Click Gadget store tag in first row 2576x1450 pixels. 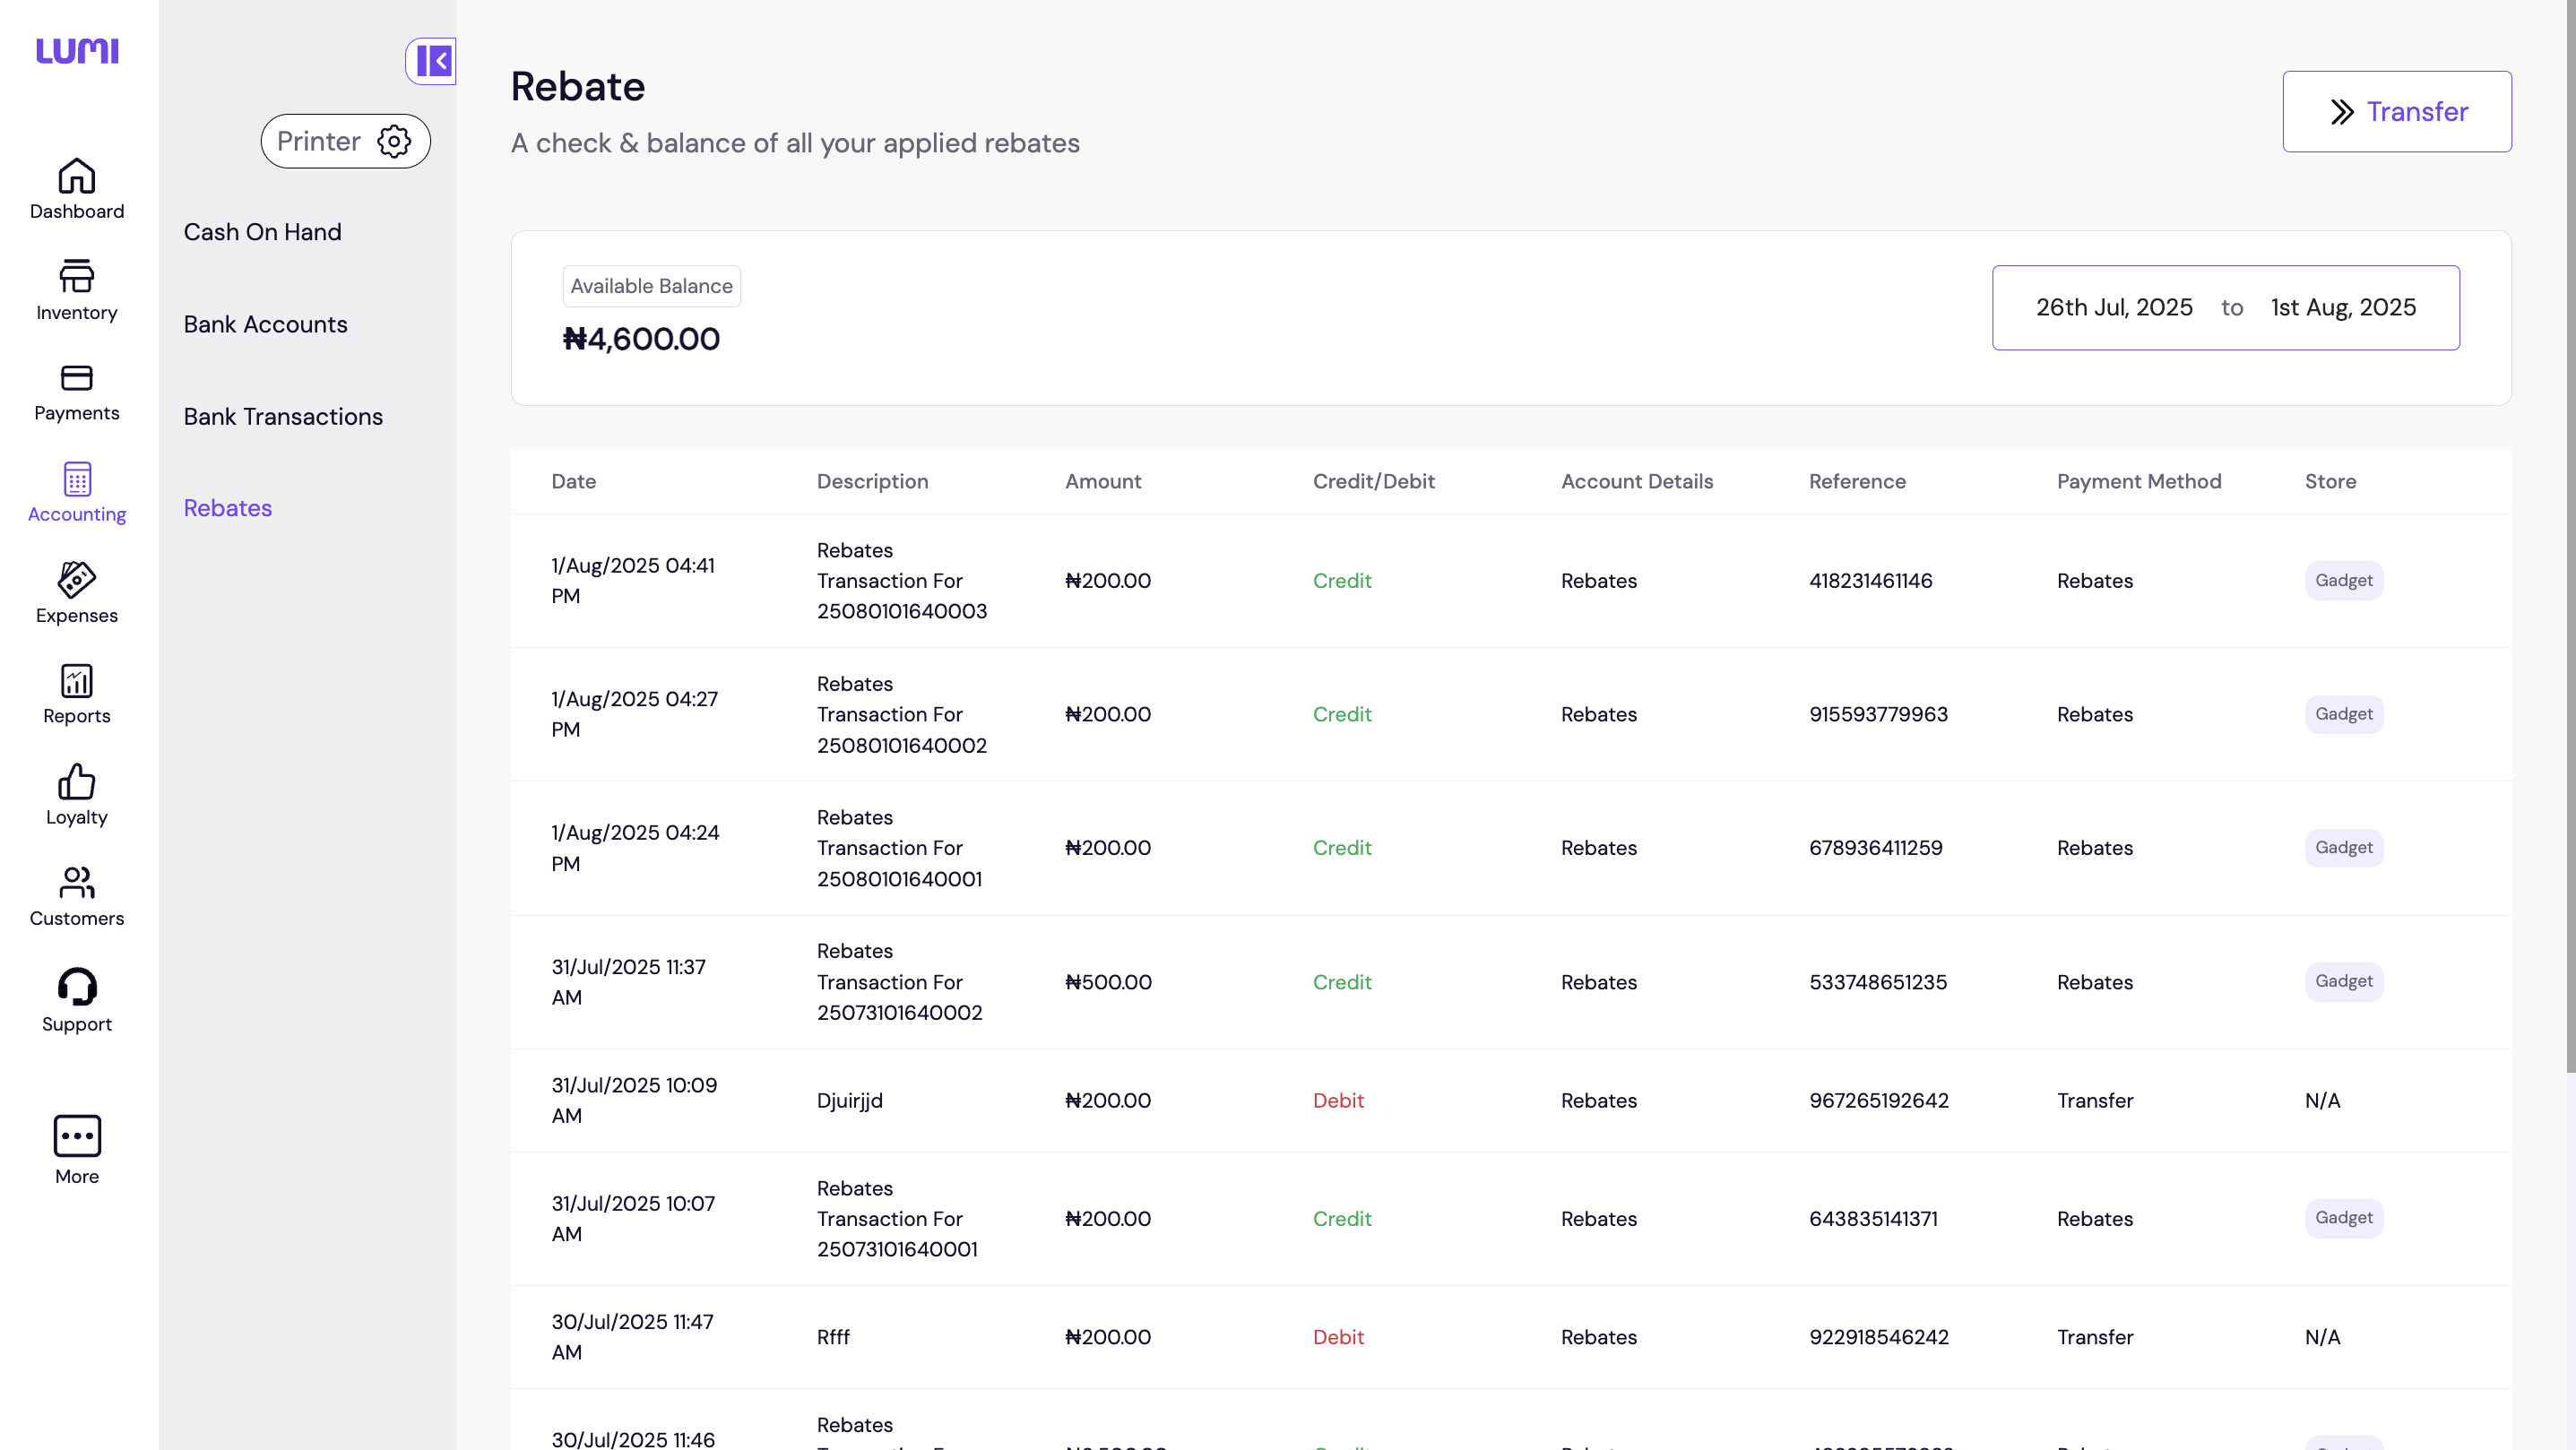(2343, 580)
